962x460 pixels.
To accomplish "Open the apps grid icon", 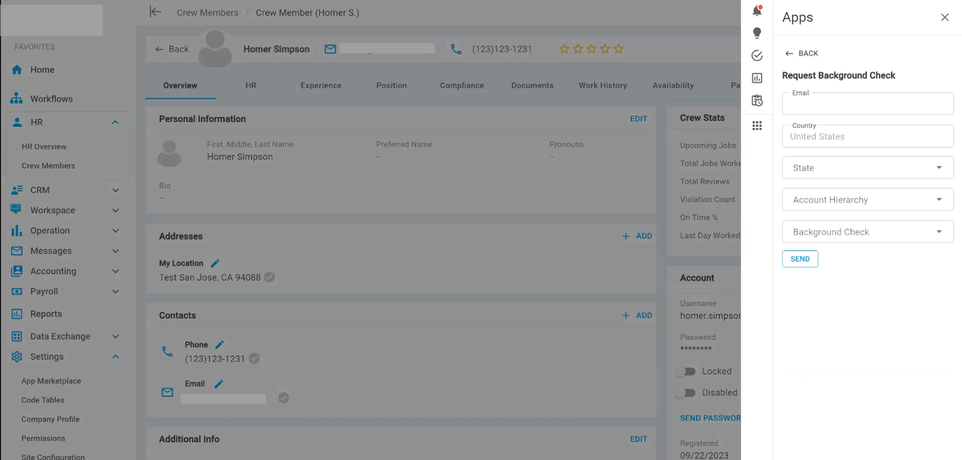I will click(757, 126).
